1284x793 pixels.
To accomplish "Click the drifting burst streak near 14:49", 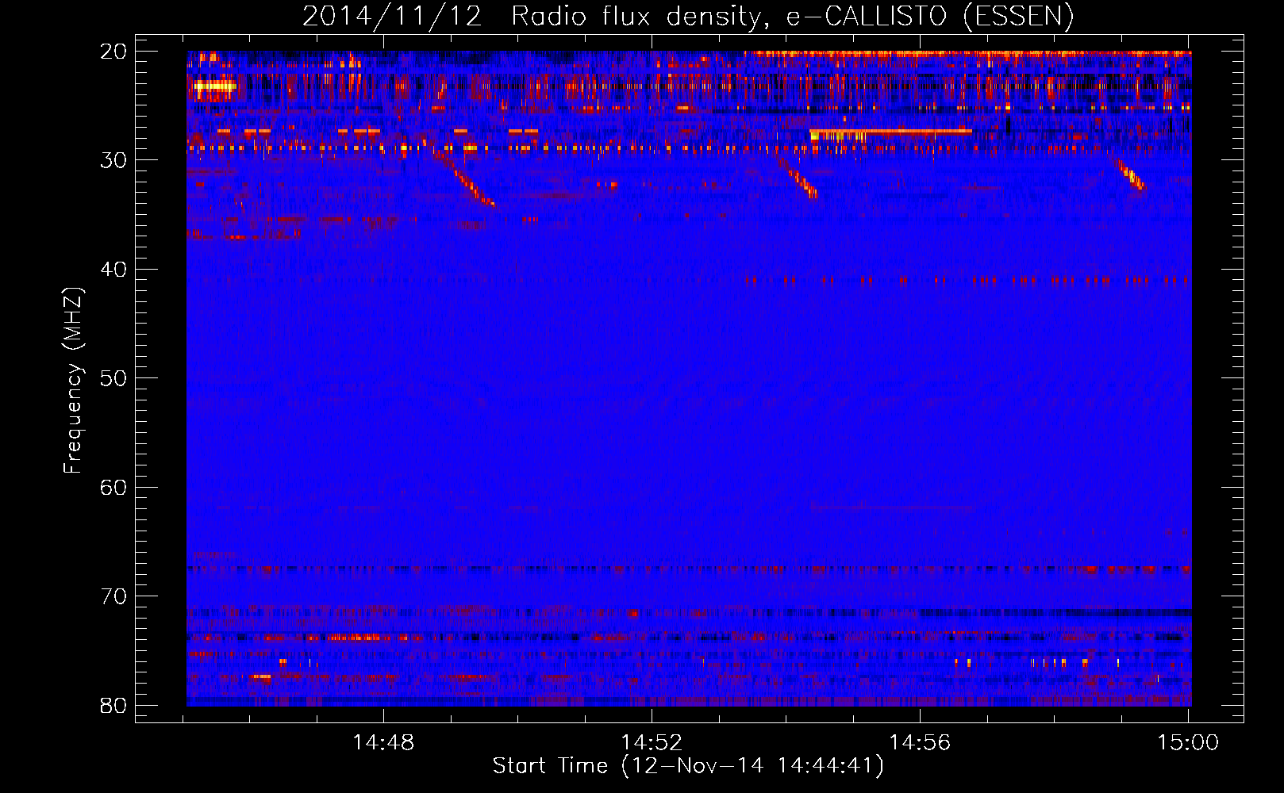I will click(465, 179).
